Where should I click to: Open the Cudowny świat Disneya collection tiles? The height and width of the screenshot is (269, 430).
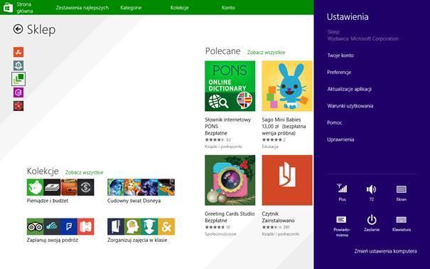[x=141, y=187]
